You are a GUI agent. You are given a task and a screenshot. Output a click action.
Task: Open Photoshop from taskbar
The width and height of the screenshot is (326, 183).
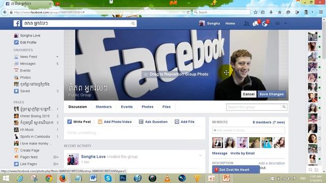click(x=123, y=178)
